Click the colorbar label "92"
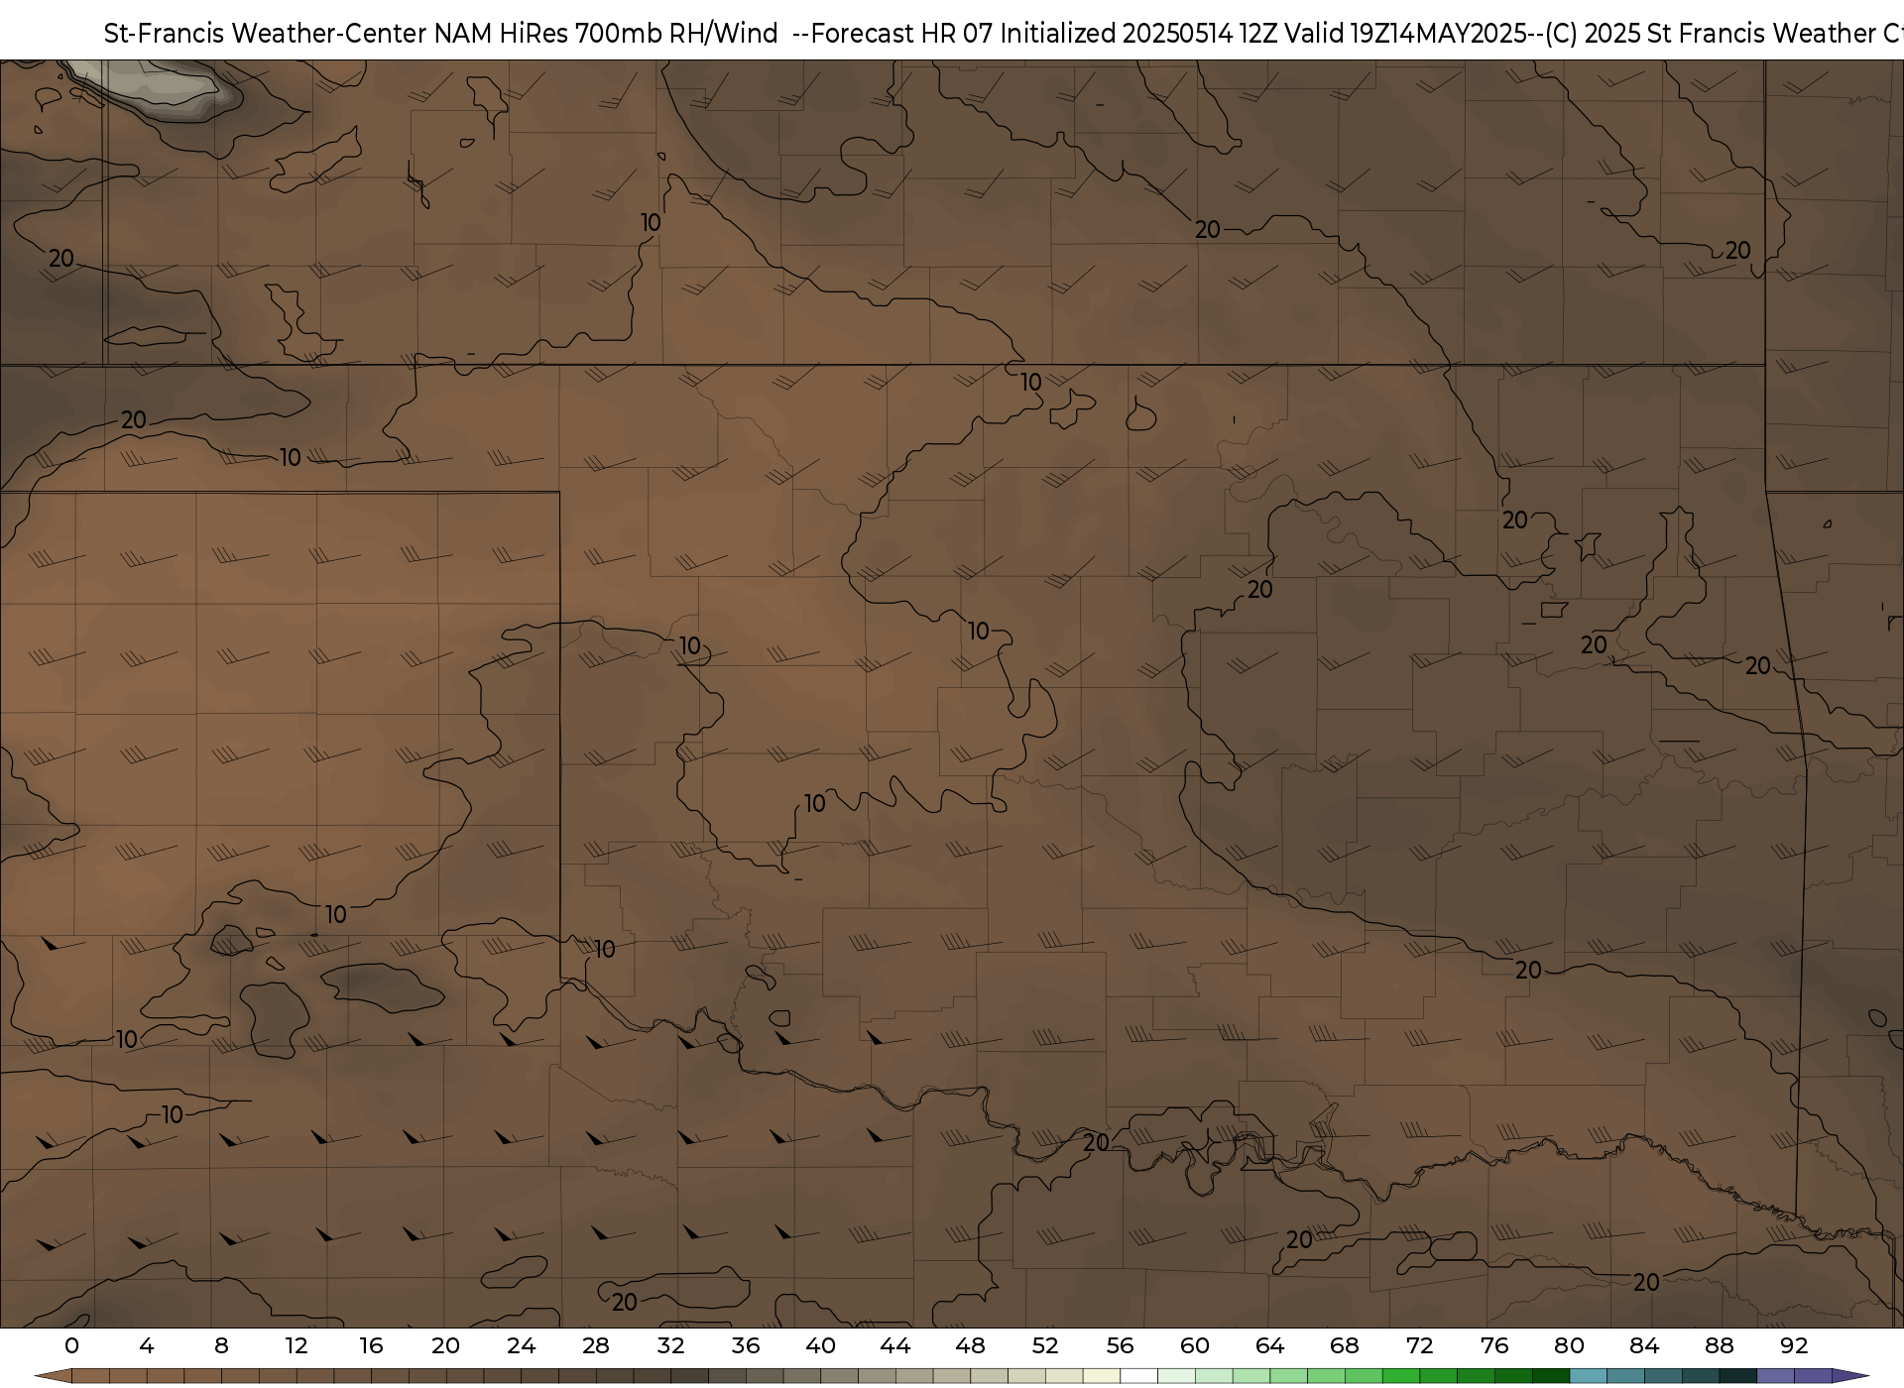 [1794, 1345]
